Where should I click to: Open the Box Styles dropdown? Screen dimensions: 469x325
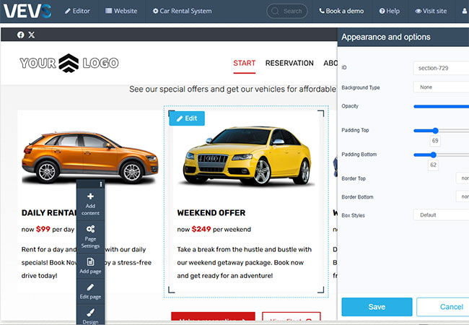coord(441,215)
